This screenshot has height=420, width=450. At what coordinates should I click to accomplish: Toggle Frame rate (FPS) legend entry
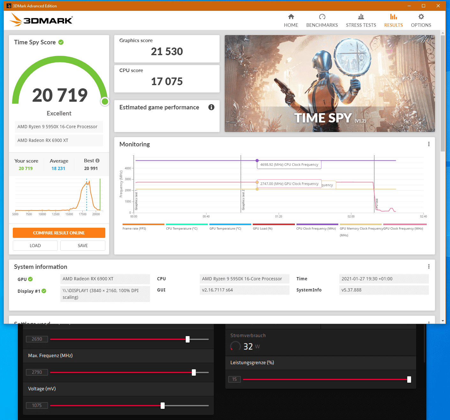(143, 227)
